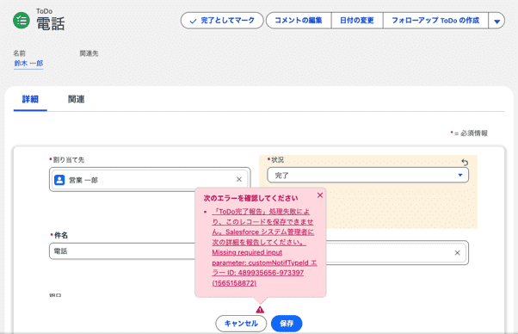Clear the 割り当て先 assignee selection
518x334 pixels.
click(239, 179)
